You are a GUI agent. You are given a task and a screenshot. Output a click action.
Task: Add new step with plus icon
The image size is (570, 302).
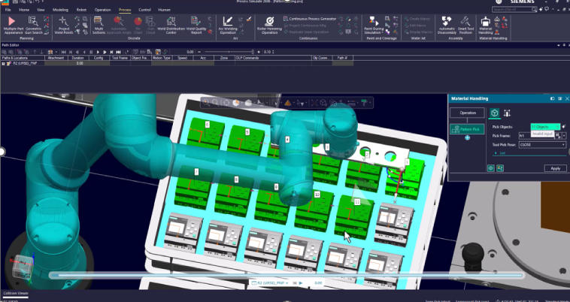[468, 138]
